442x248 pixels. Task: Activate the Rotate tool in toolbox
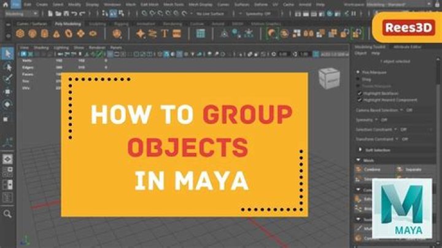click(x=7, y=104)
